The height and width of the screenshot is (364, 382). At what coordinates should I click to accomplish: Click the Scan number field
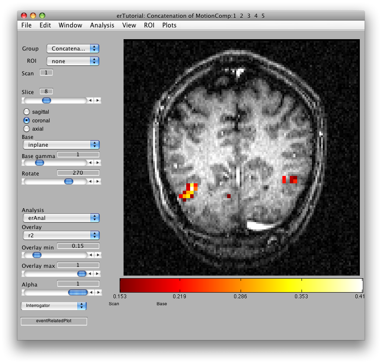[46, 73]
